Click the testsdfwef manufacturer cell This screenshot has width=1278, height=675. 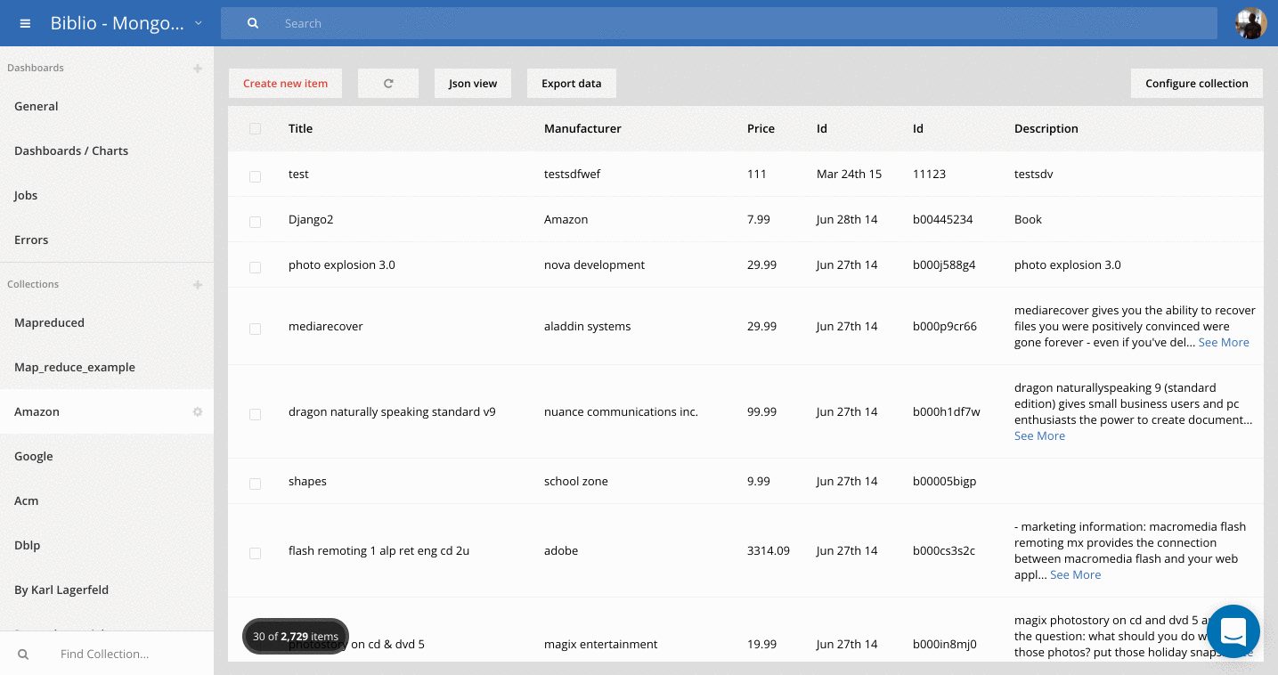[x=573, y=174]
